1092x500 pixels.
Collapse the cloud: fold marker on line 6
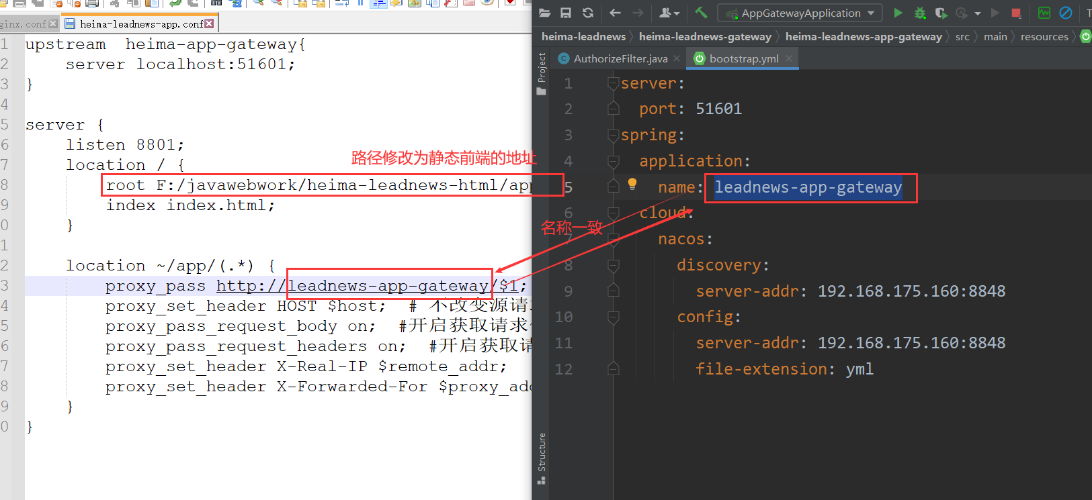613,213
